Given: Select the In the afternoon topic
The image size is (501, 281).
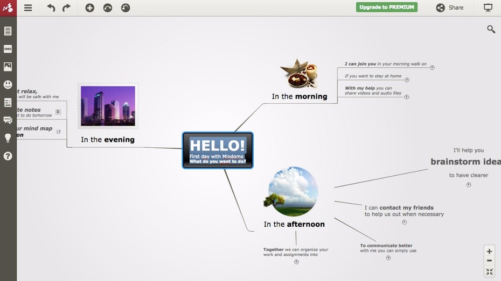Looking at the screenshot, I should tap(294, 224).
